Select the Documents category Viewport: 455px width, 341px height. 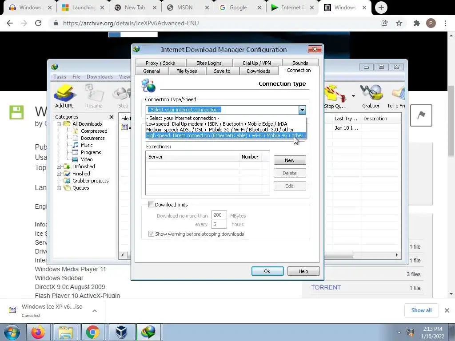pyautogui.click(x=92, y=138)
